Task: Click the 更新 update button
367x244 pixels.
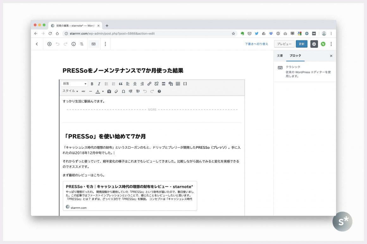Action: pos(302,44)
